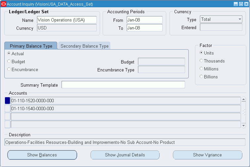Screen dimensions: 250x167
Task: Click record indicator for account 01-110-1520
Action: [8, 101]
